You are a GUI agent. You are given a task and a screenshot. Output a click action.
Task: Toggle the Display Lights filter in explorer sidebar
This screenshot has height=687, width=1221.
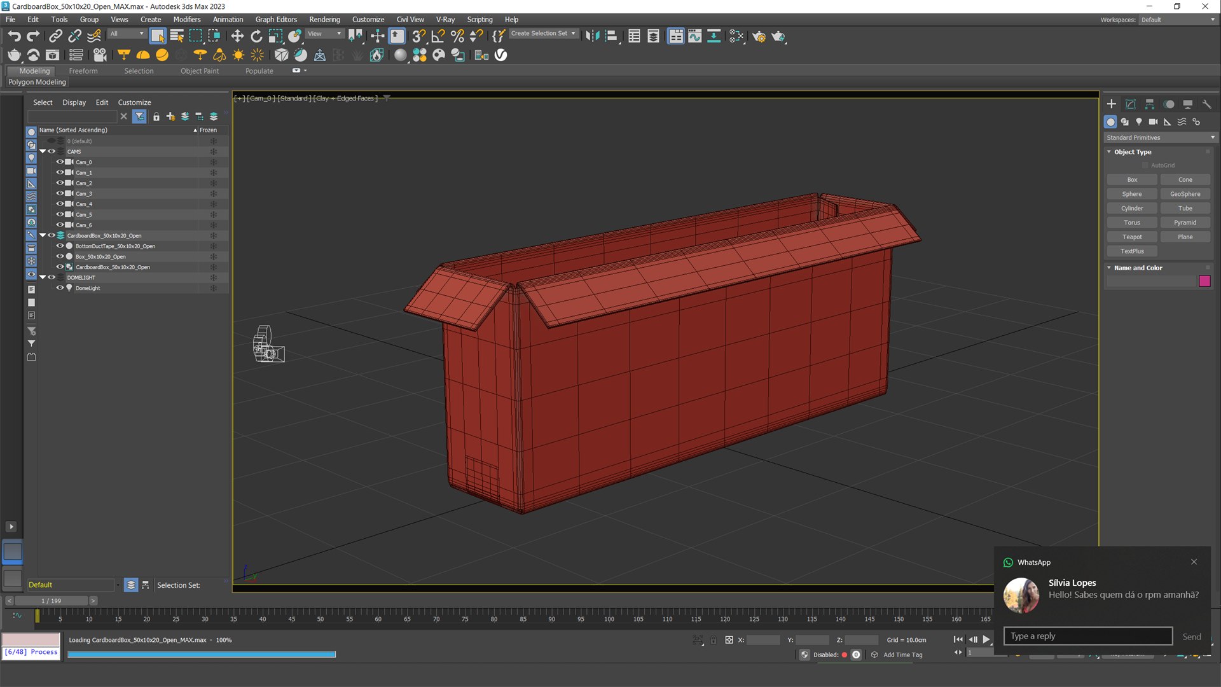[x=31, y=158]
